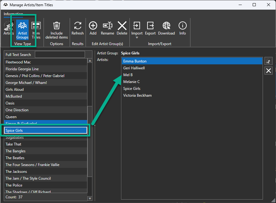Select The Police group
Viewport: 276px width, 203px height.
point(46,185)
